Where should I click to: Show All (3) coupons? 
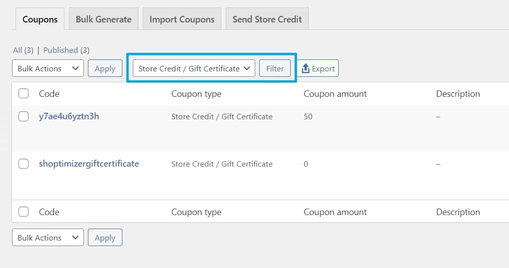(x=23, y=50)
